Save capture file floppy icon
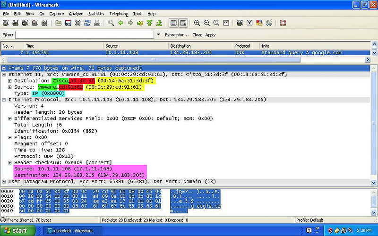 (x=68, y=23)
